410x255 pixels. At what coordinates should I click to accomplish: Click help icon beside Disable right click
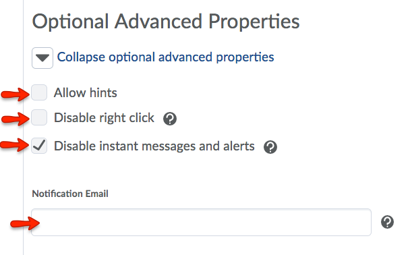(170, 119)
